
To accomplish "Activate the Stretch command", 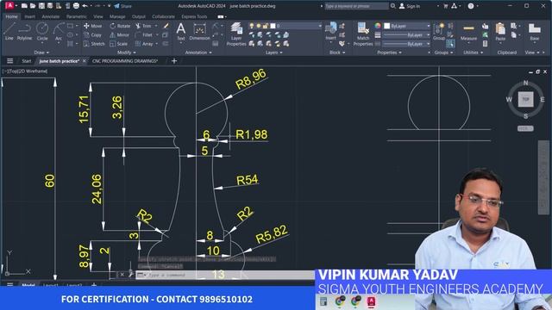I will click(x=94, y=44).
